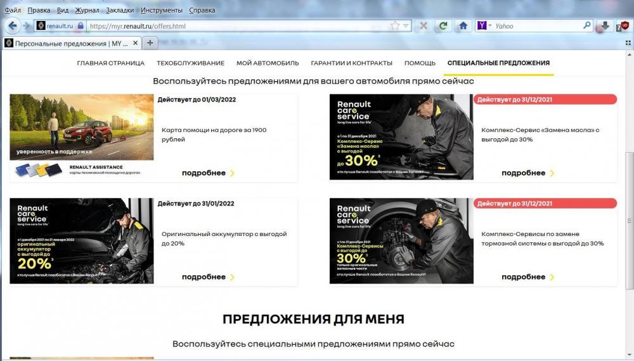
Task: Click label 'Действует до 31/01/2022'
Action: pyautogui.click(x=196, y=204)
